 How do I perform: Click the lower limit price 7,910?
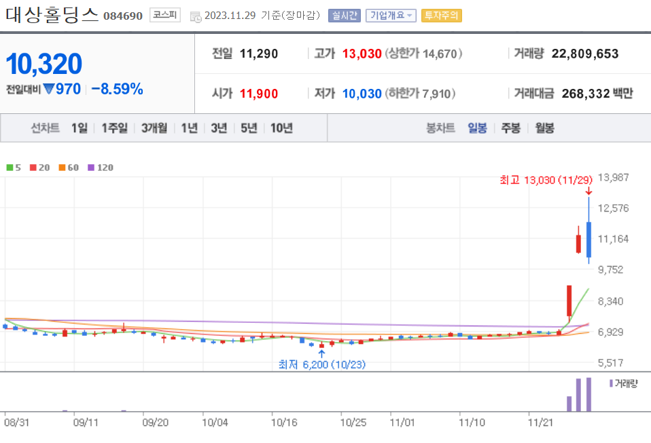(x=436, y=94)
